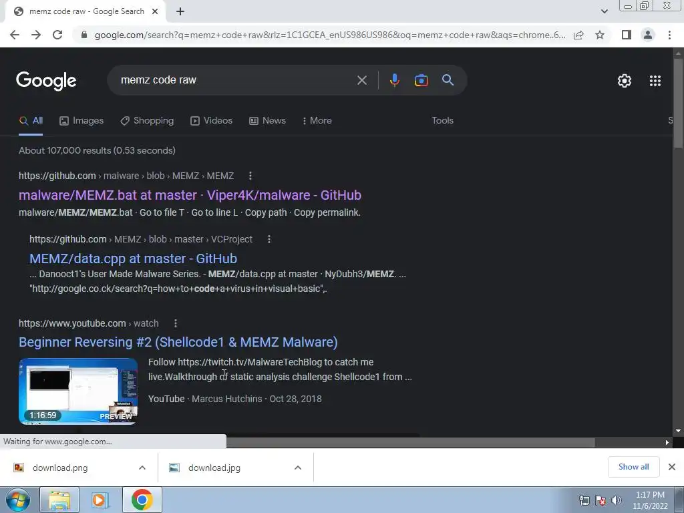
Task: Open the search Tools options
Action: 442,121
